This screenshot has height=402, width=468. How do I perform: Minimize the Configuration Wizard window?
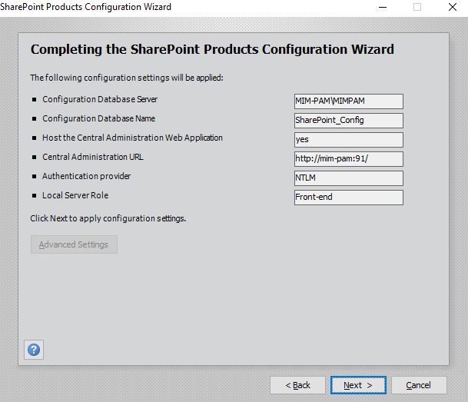382,7
